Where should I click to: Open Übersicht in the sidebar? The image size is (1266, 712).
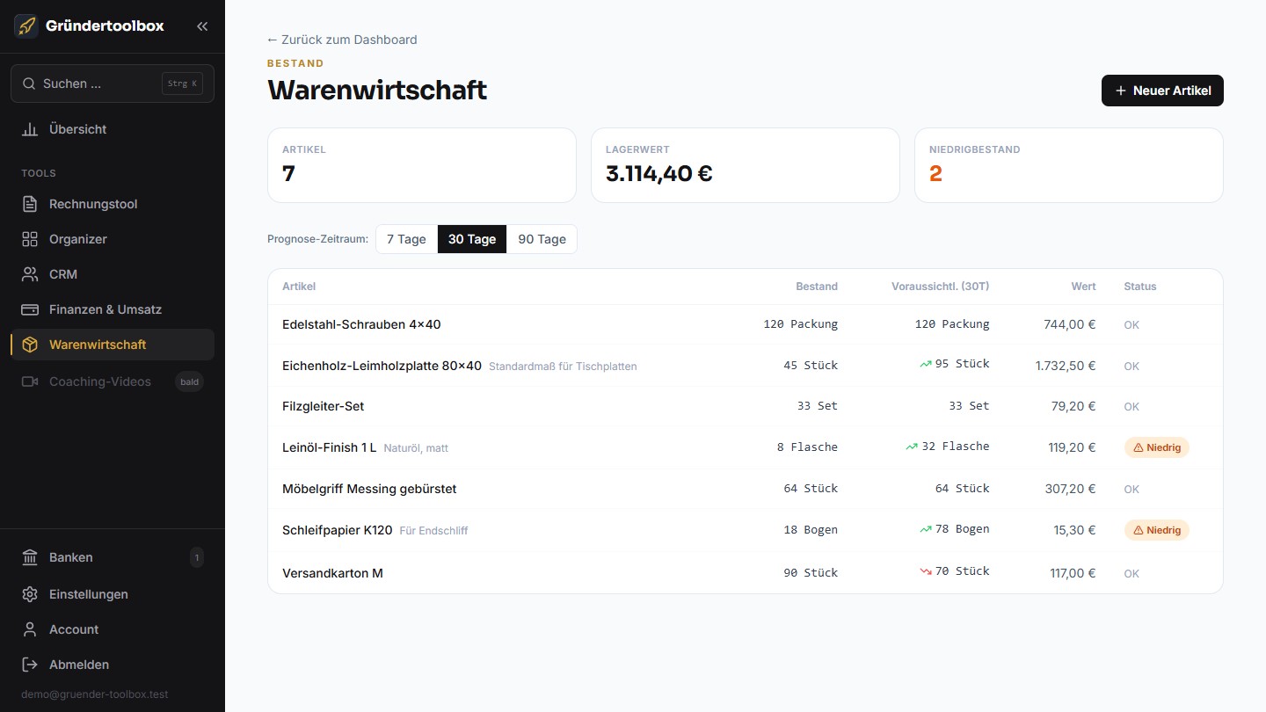tap(113, 129)
